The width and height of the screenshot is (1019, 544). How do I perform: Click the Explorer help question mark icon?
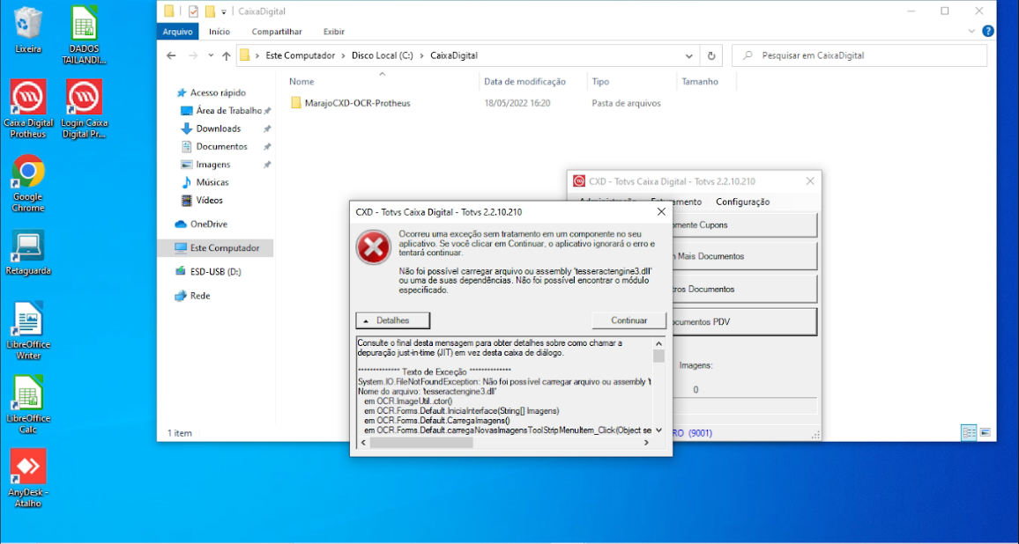pyautogui.click(x=988, y=32)
